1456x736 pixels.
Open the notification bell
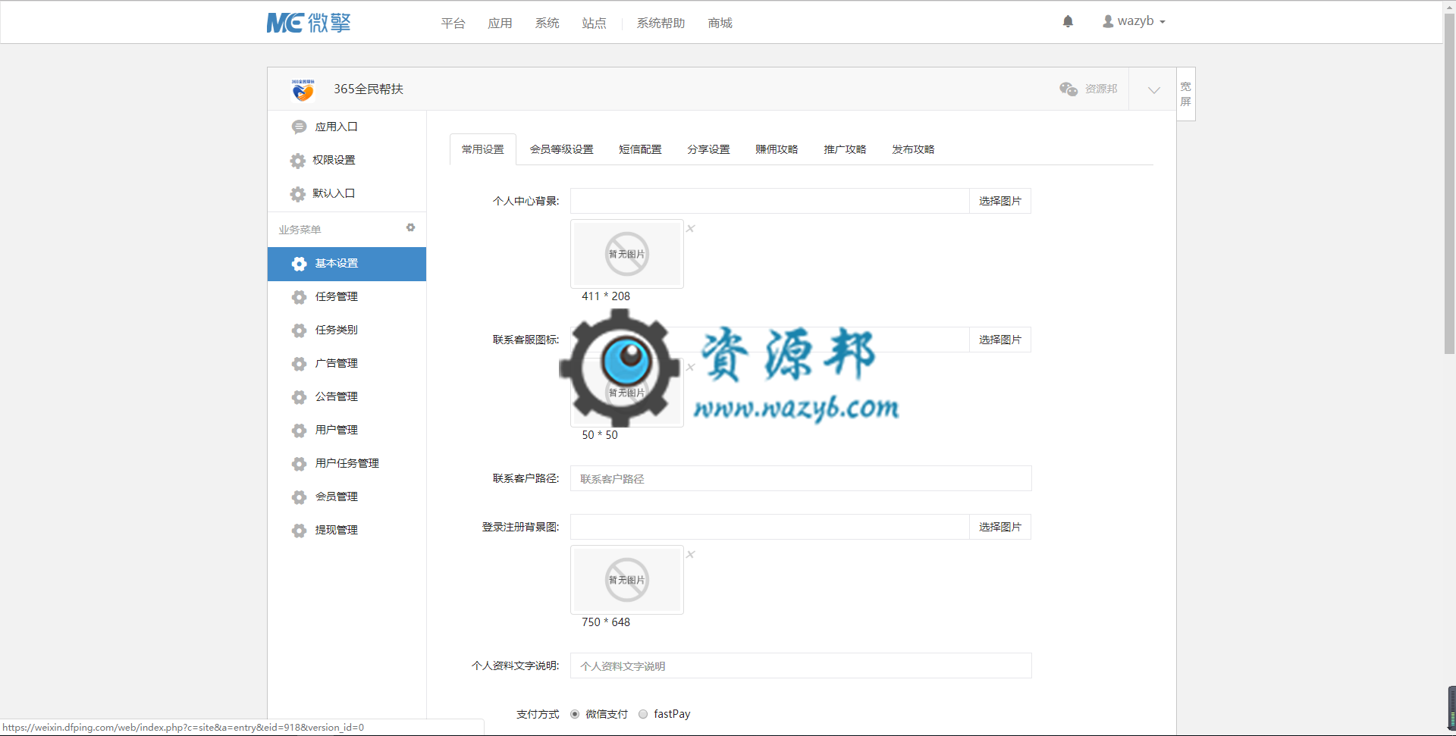point(1068,21)
